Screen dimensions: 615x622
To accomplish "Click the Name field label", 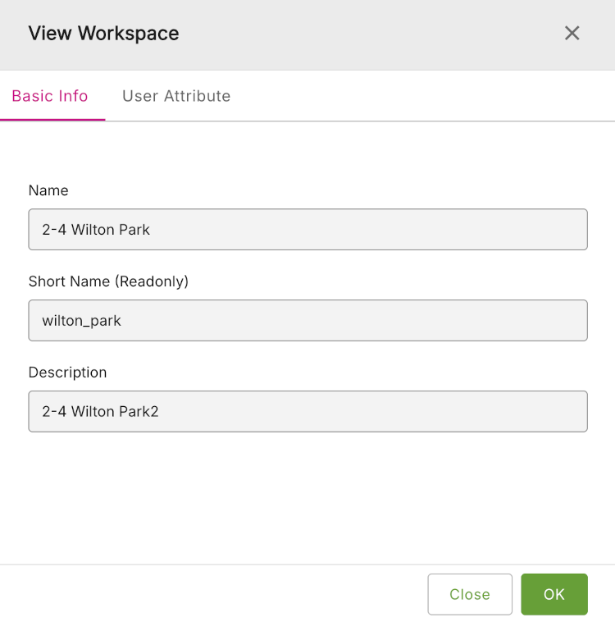I will (x=48, y=190).
